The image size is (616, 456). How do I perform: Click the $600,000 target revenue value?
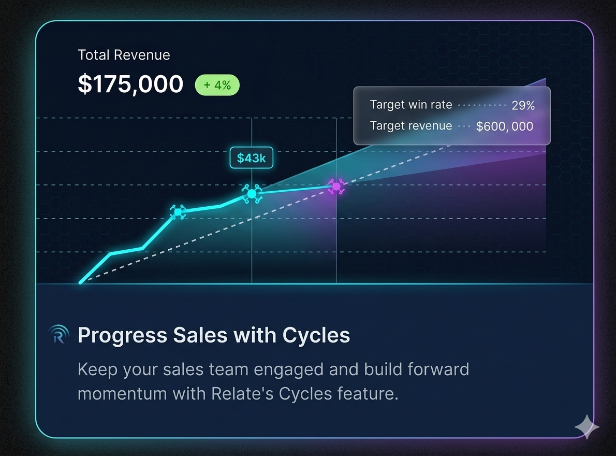coord(505,126)
